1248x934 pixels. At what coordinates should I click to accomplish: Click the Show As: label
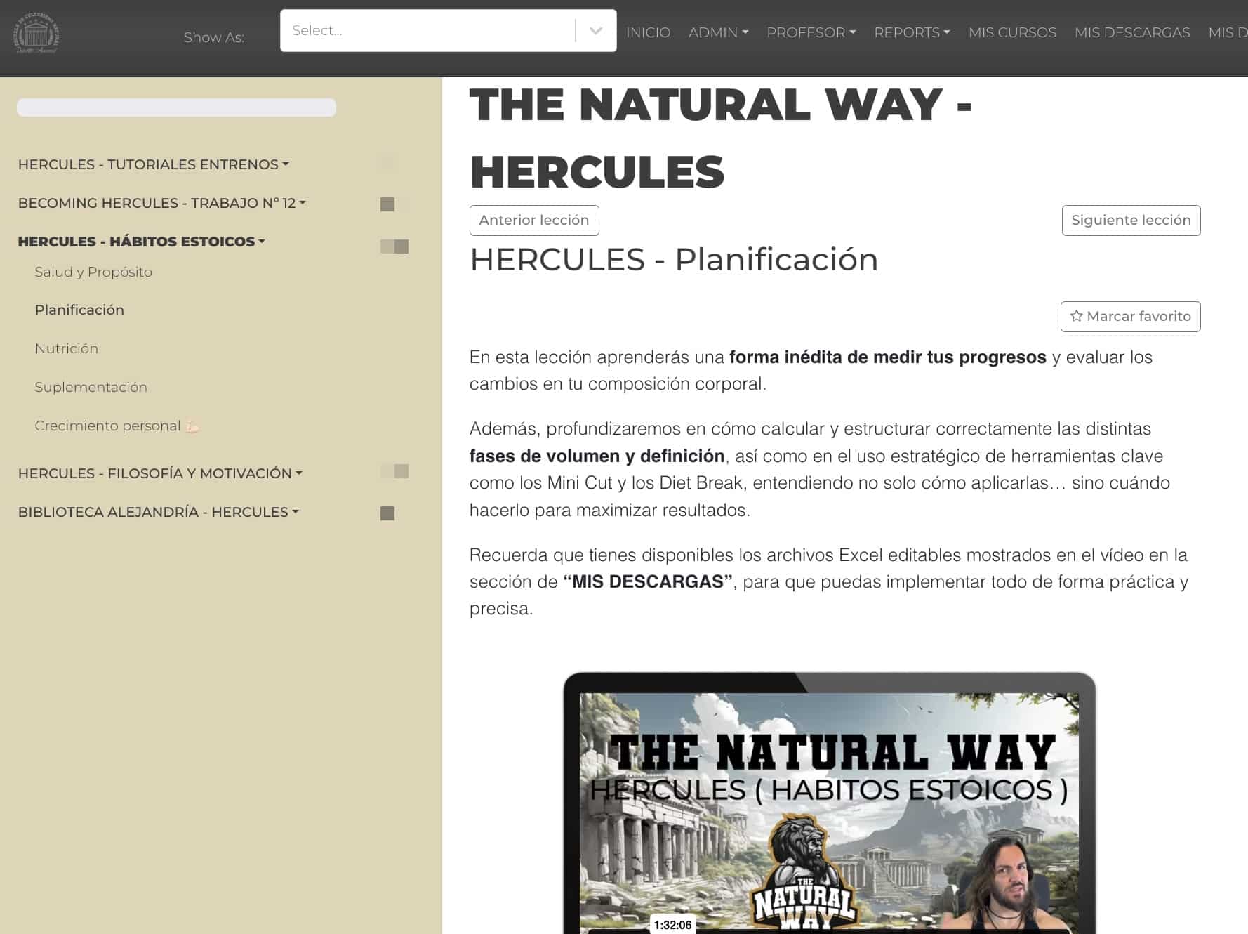(x=214, y=37)
